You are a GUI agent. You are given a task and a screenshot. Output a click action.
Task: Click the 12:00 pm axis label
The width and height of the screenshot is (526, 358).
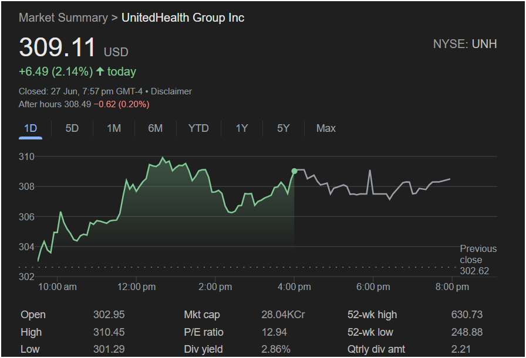[x=137, y=287]
